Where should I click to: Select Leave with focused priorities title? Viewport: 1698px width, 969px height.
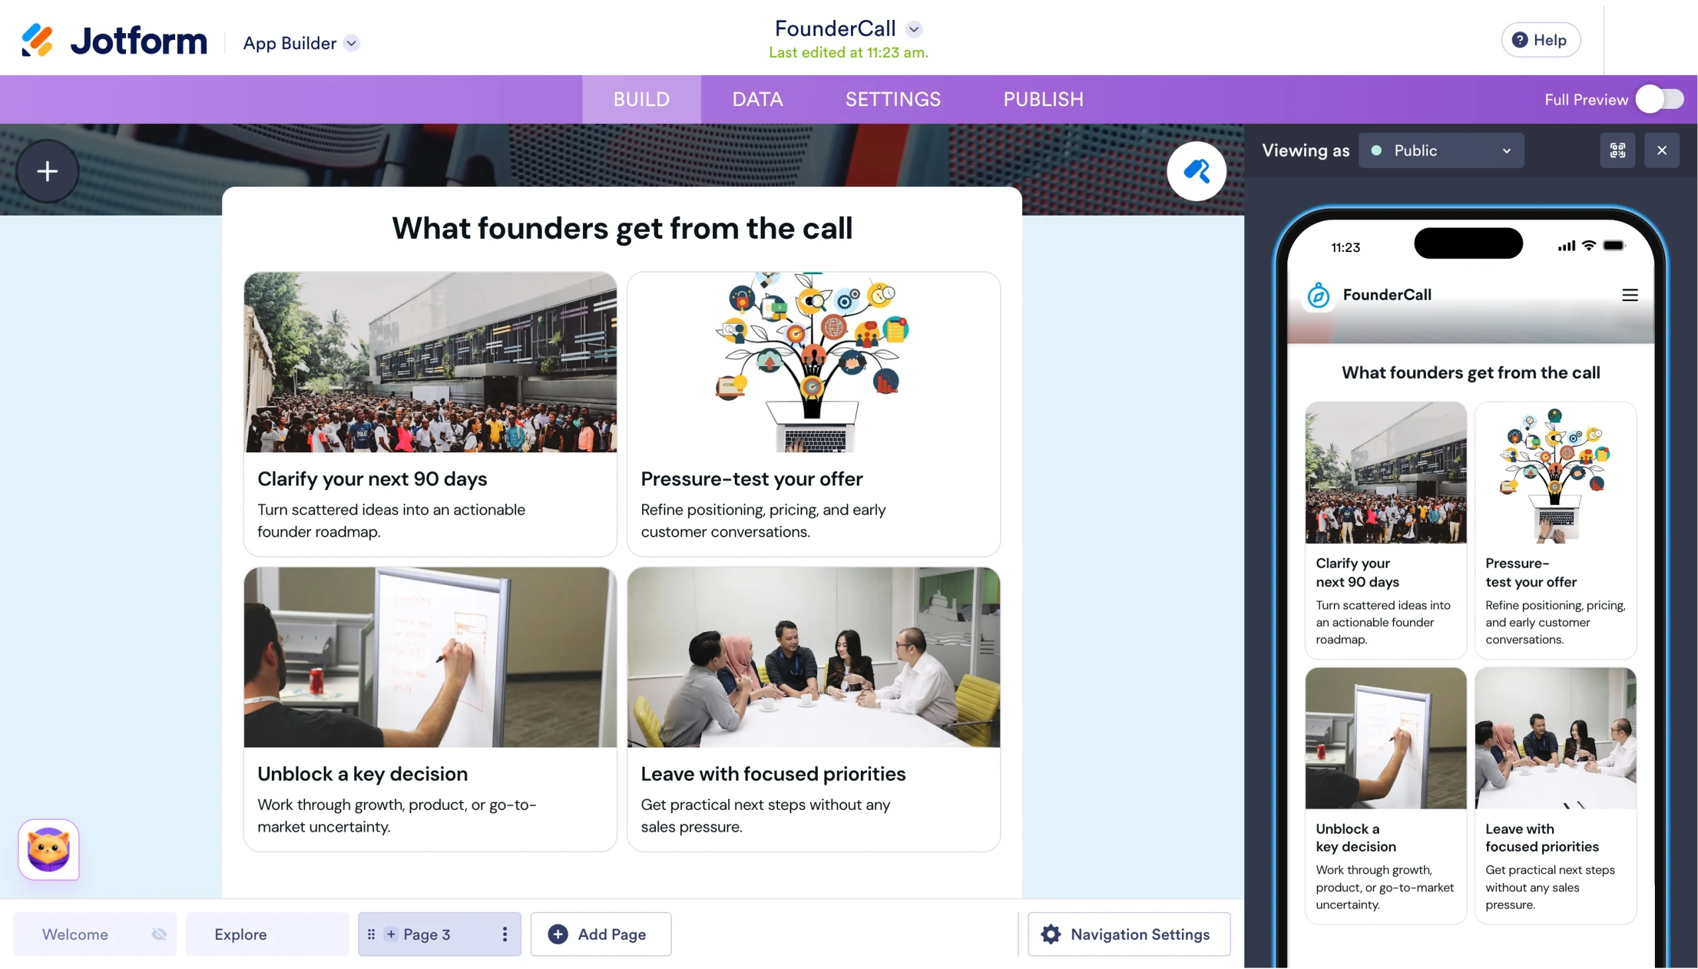773,773
